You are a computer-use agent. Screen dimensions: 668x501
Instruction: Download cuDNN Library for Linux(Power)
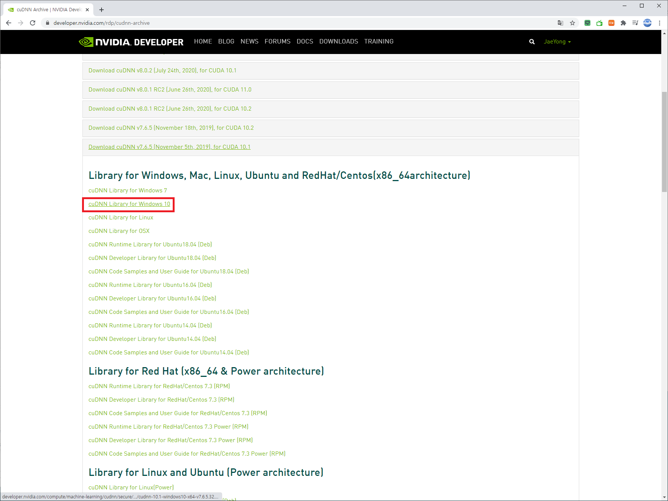pos(131,487)
